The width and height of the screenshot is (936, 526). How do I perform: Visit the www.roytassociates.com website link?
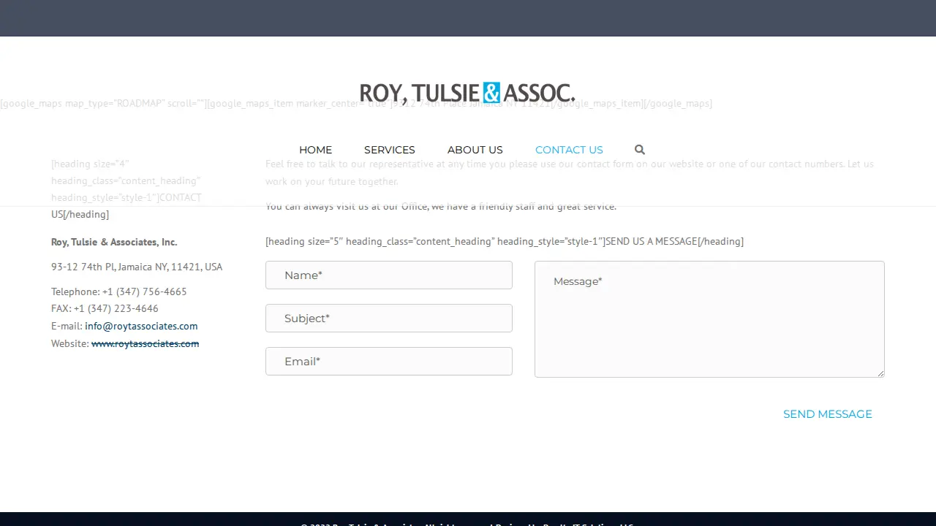click(x=145, y=343)
